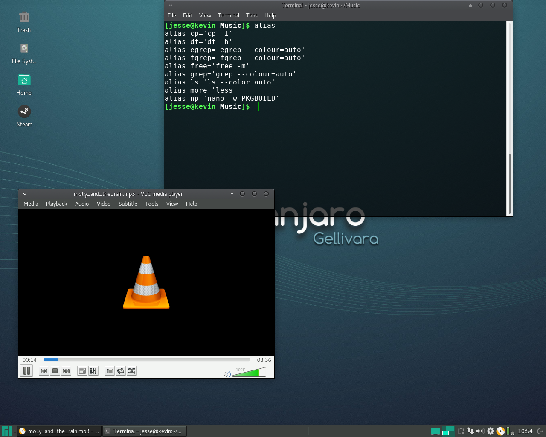Skip to next track in VLC

(x=66, y=371)
